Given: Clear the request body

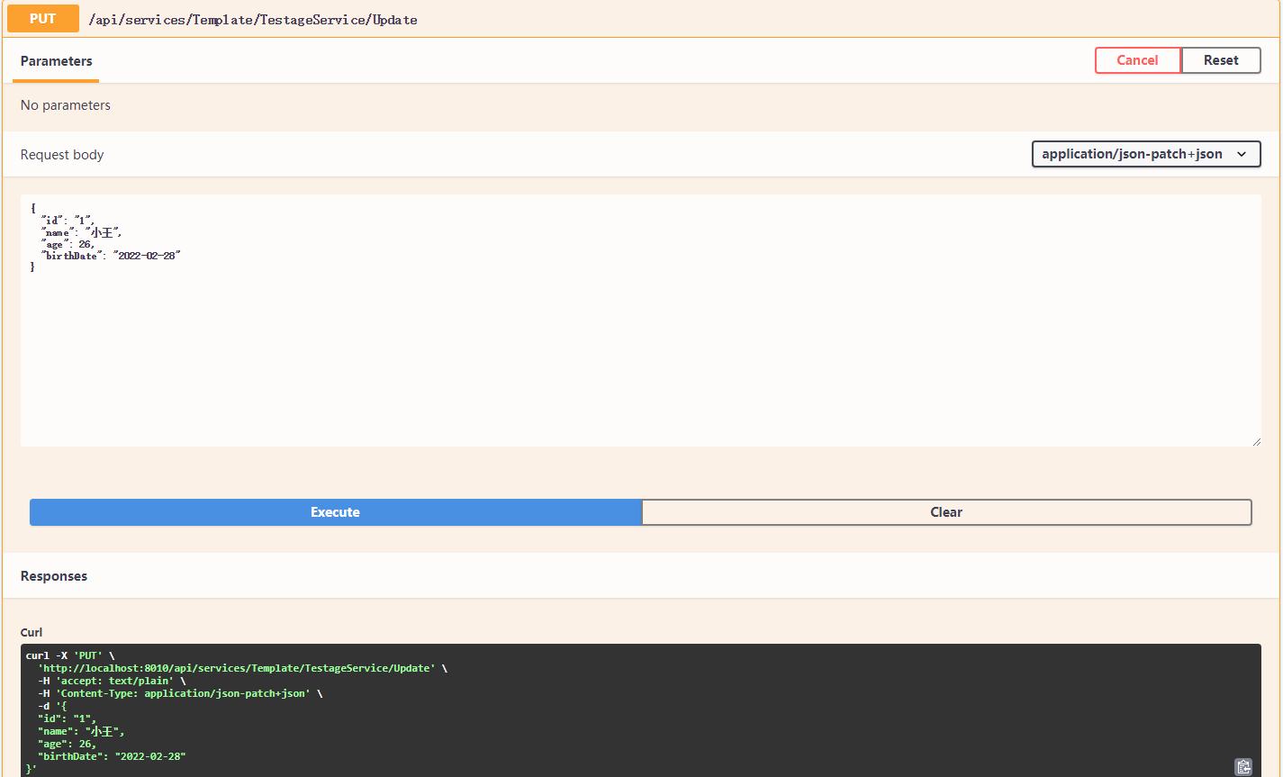Looking at the screenshot, I should coord(946,512).
